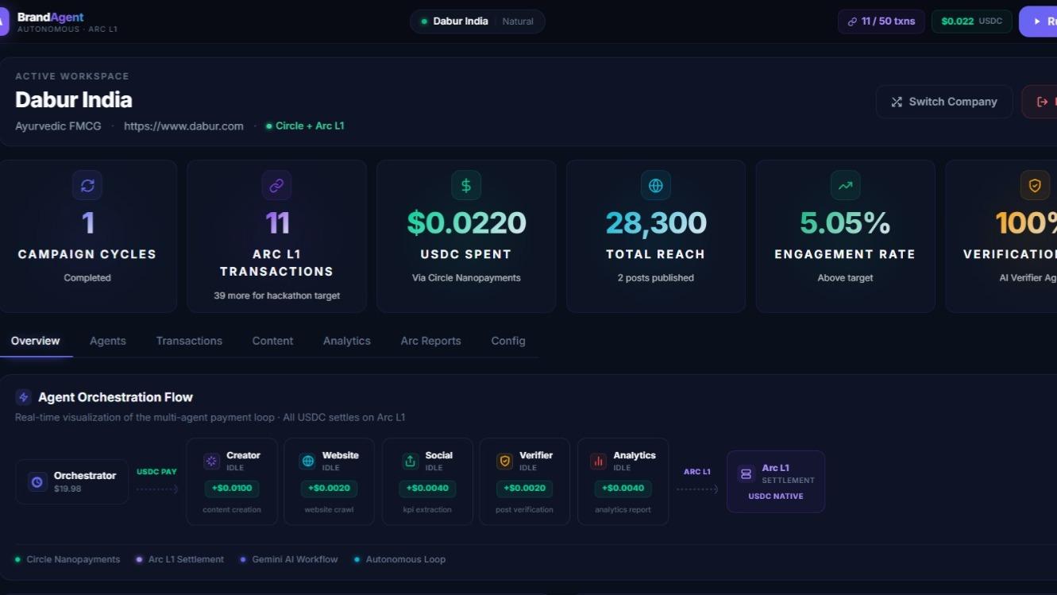Click the USDC PAY flow label
1057x595 pixels.
point(156,472)
